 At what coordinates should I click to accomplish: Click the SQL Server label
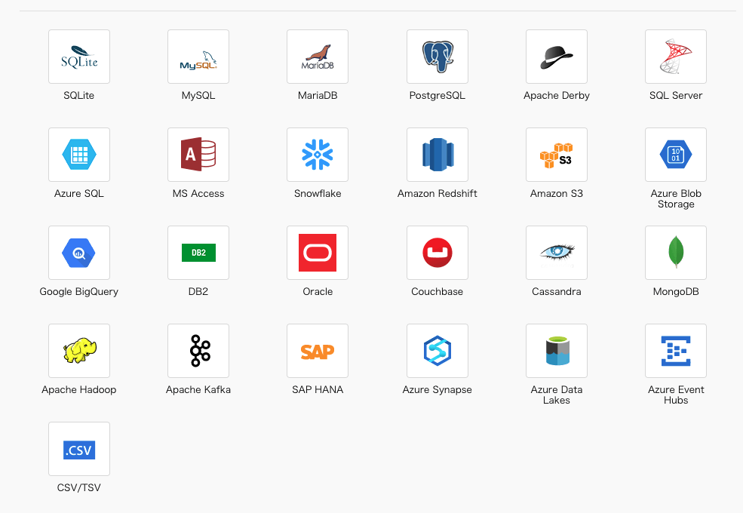(x=676, y=95)
